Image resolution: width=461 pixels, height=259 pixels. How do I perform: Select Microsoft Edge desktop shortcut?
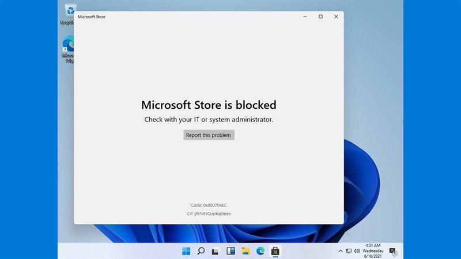[68, 49]
